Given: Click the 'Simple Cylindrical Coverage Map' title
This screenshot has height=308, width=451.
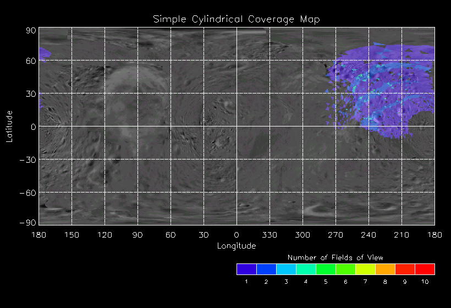Looking at the screenshot, I should click(x=237, y=20).
